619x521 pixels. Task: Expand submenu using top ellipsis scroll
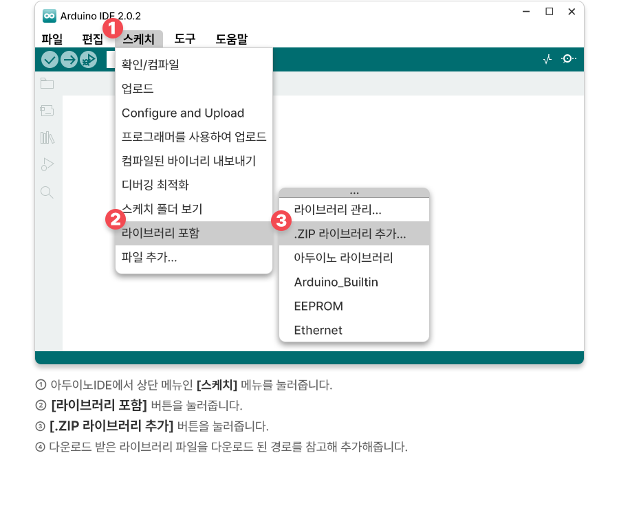[x=354, y=192]
